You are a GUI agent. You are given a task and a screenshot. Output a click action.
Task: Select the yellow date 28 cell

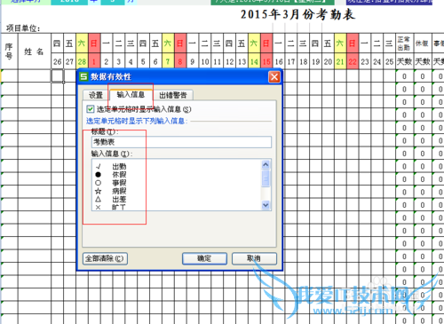pyautogui.click(x=82, y=61)
